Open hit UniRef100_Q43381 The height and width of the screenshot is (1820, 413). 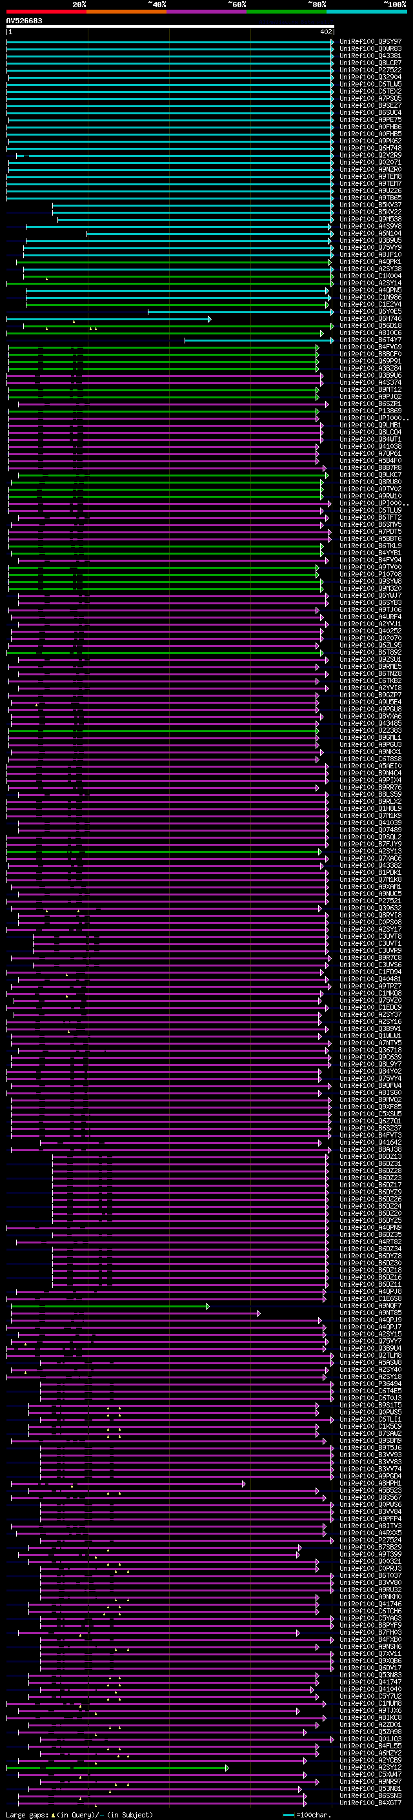(x=370, y=56)
